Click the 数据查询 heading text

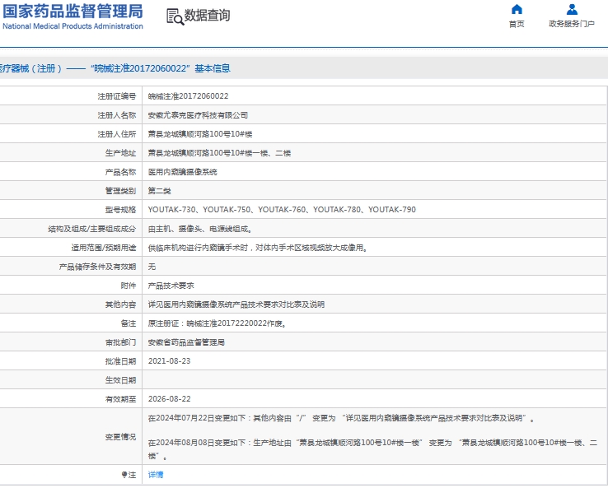(x=207, y=16)
